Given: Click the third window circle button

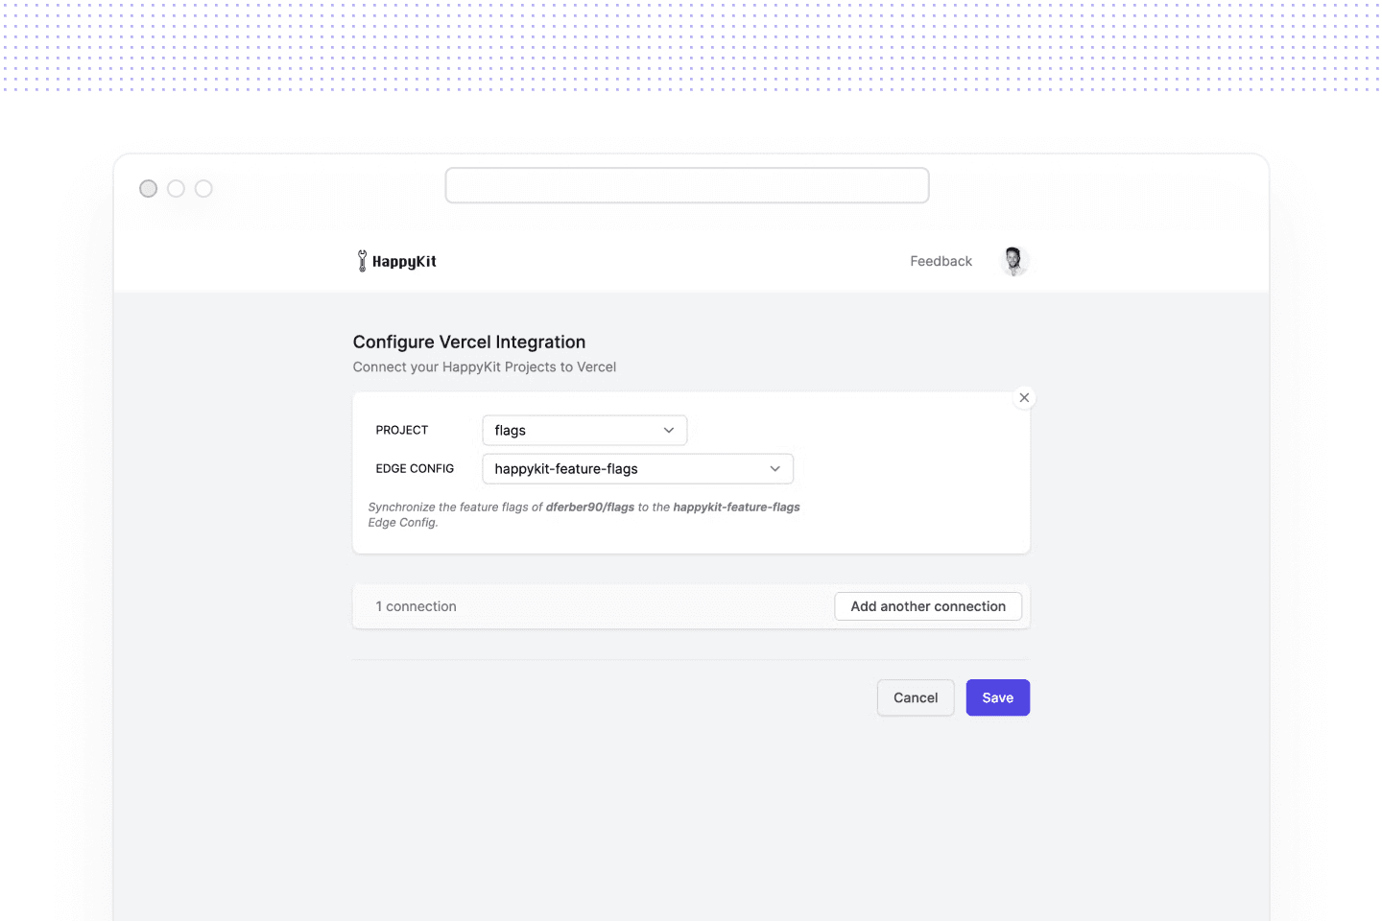Looking at the screenshot, I should tap(203, 189).
